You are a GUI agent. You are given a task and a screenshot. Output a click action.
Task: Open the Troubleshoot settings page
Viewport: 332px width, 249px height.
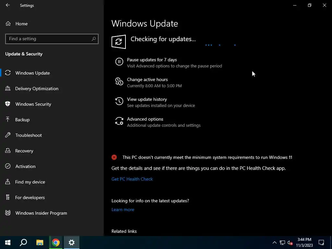point(52,135)
